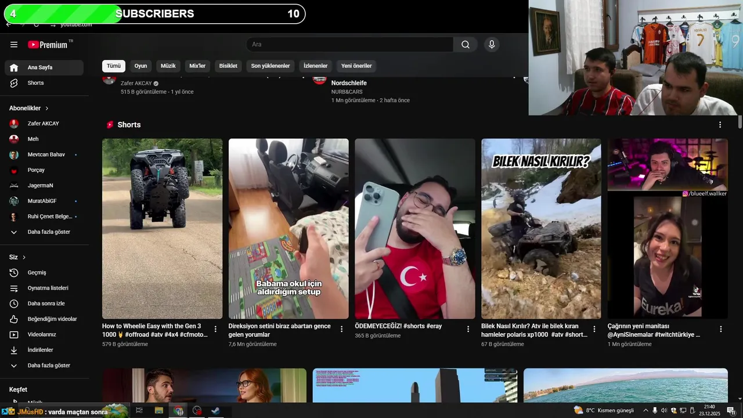Open the hamburger guide menu
This screenshot has width=743, height=418.
[x=14, y=45]
